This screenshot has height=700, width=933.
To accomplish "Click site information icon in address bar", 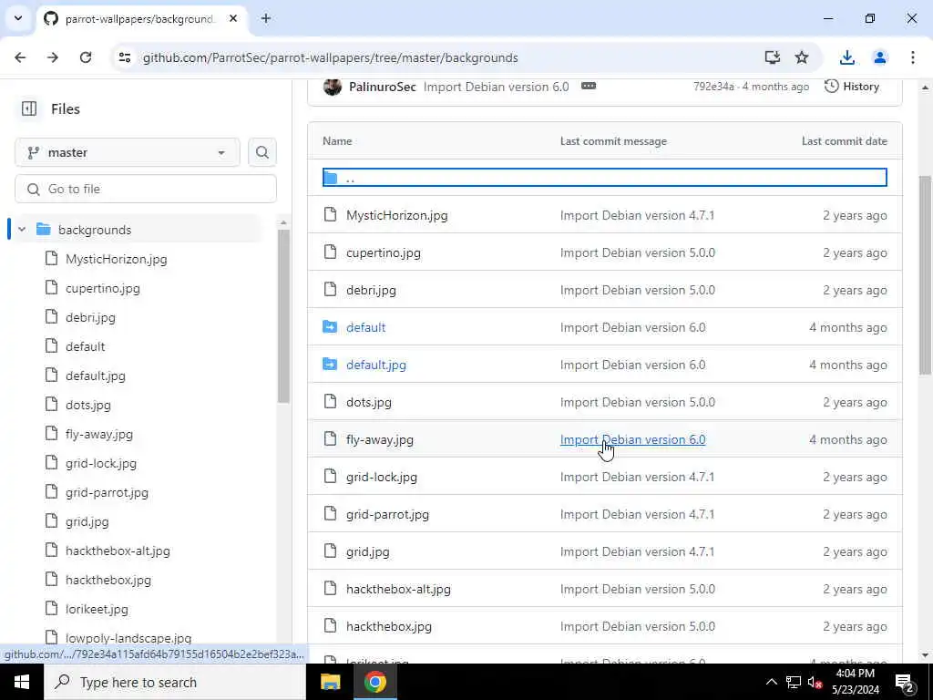I will point(124,57).
